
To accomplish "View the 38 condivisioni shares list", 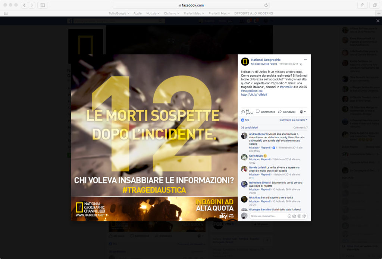I will click(249, 127).
